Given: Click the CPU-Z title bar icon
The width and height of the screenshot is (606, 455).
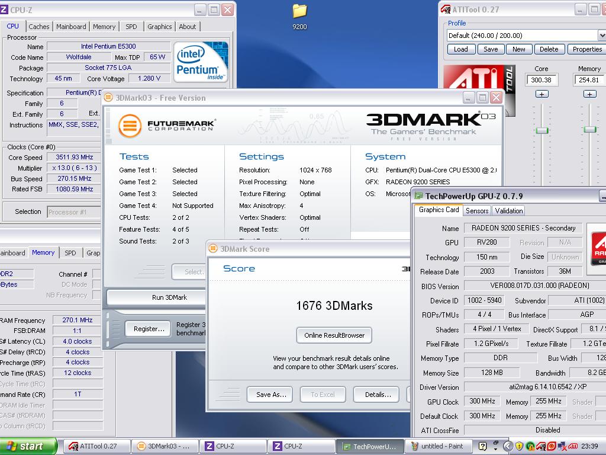Looking at the screenshot, I should tap(4, 9).
